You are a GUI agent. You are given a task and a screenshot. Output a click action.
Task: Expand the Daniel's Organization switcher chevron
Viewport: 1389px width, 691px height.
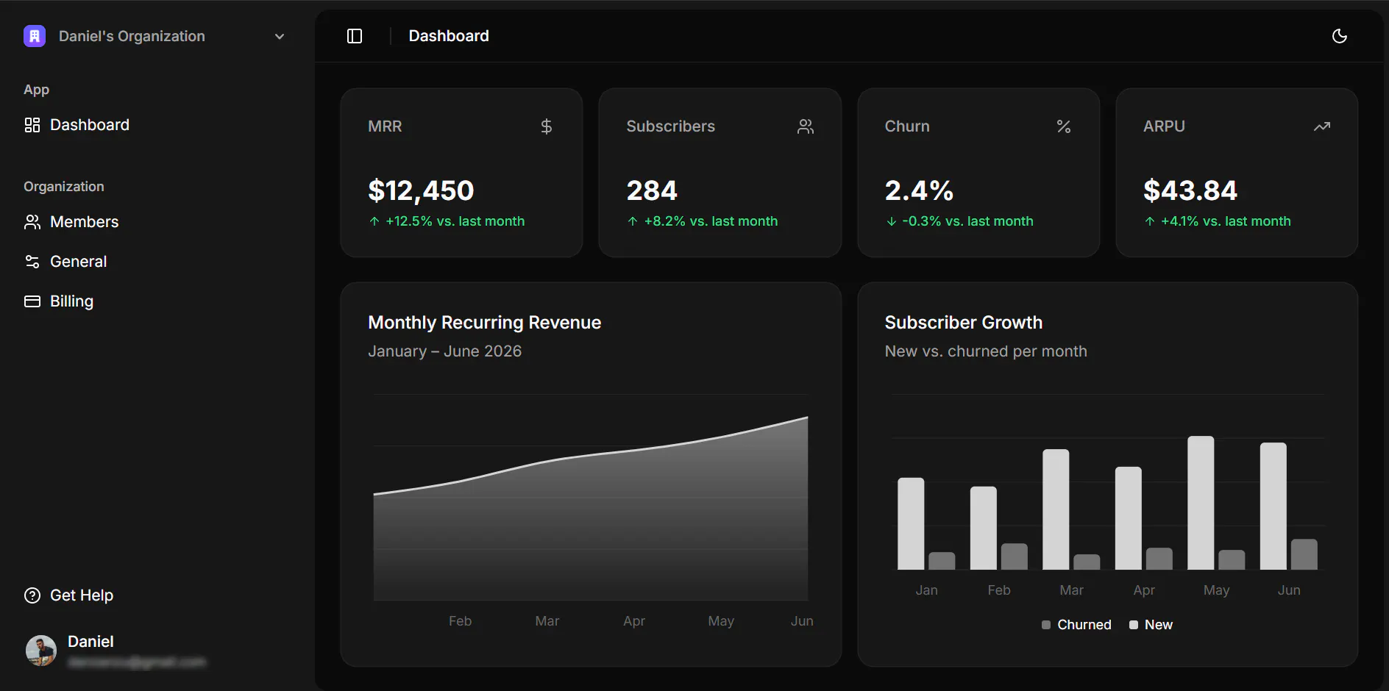pyautogui.click(x=280, y=37)
